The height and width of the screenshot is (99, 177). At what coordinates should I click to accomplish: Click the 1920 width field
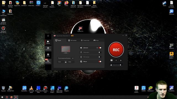[61, 62]
